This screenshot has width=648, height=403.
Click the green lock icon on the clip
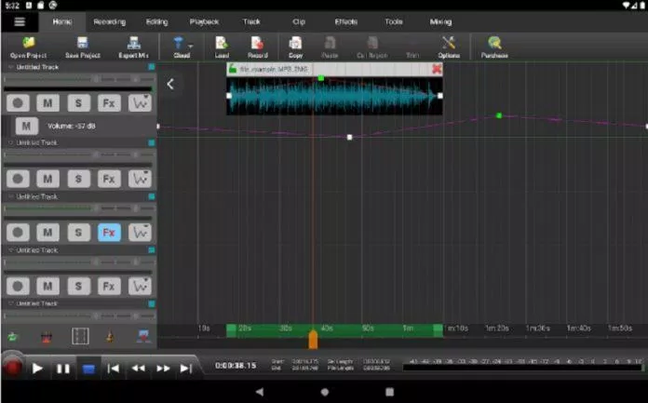[x=233, y=69]
